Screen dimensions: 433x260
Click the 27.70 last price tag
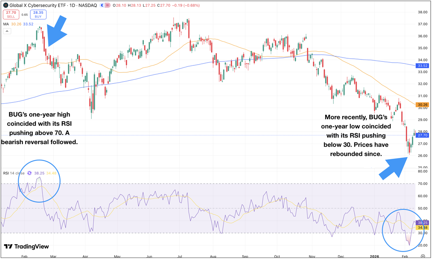[422, 135]
